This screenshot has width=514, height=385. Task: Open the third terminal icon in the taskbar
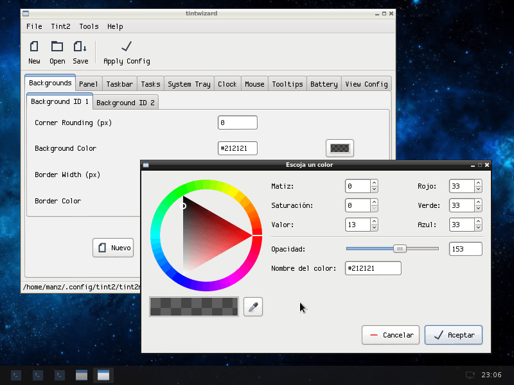pos(60,375)
